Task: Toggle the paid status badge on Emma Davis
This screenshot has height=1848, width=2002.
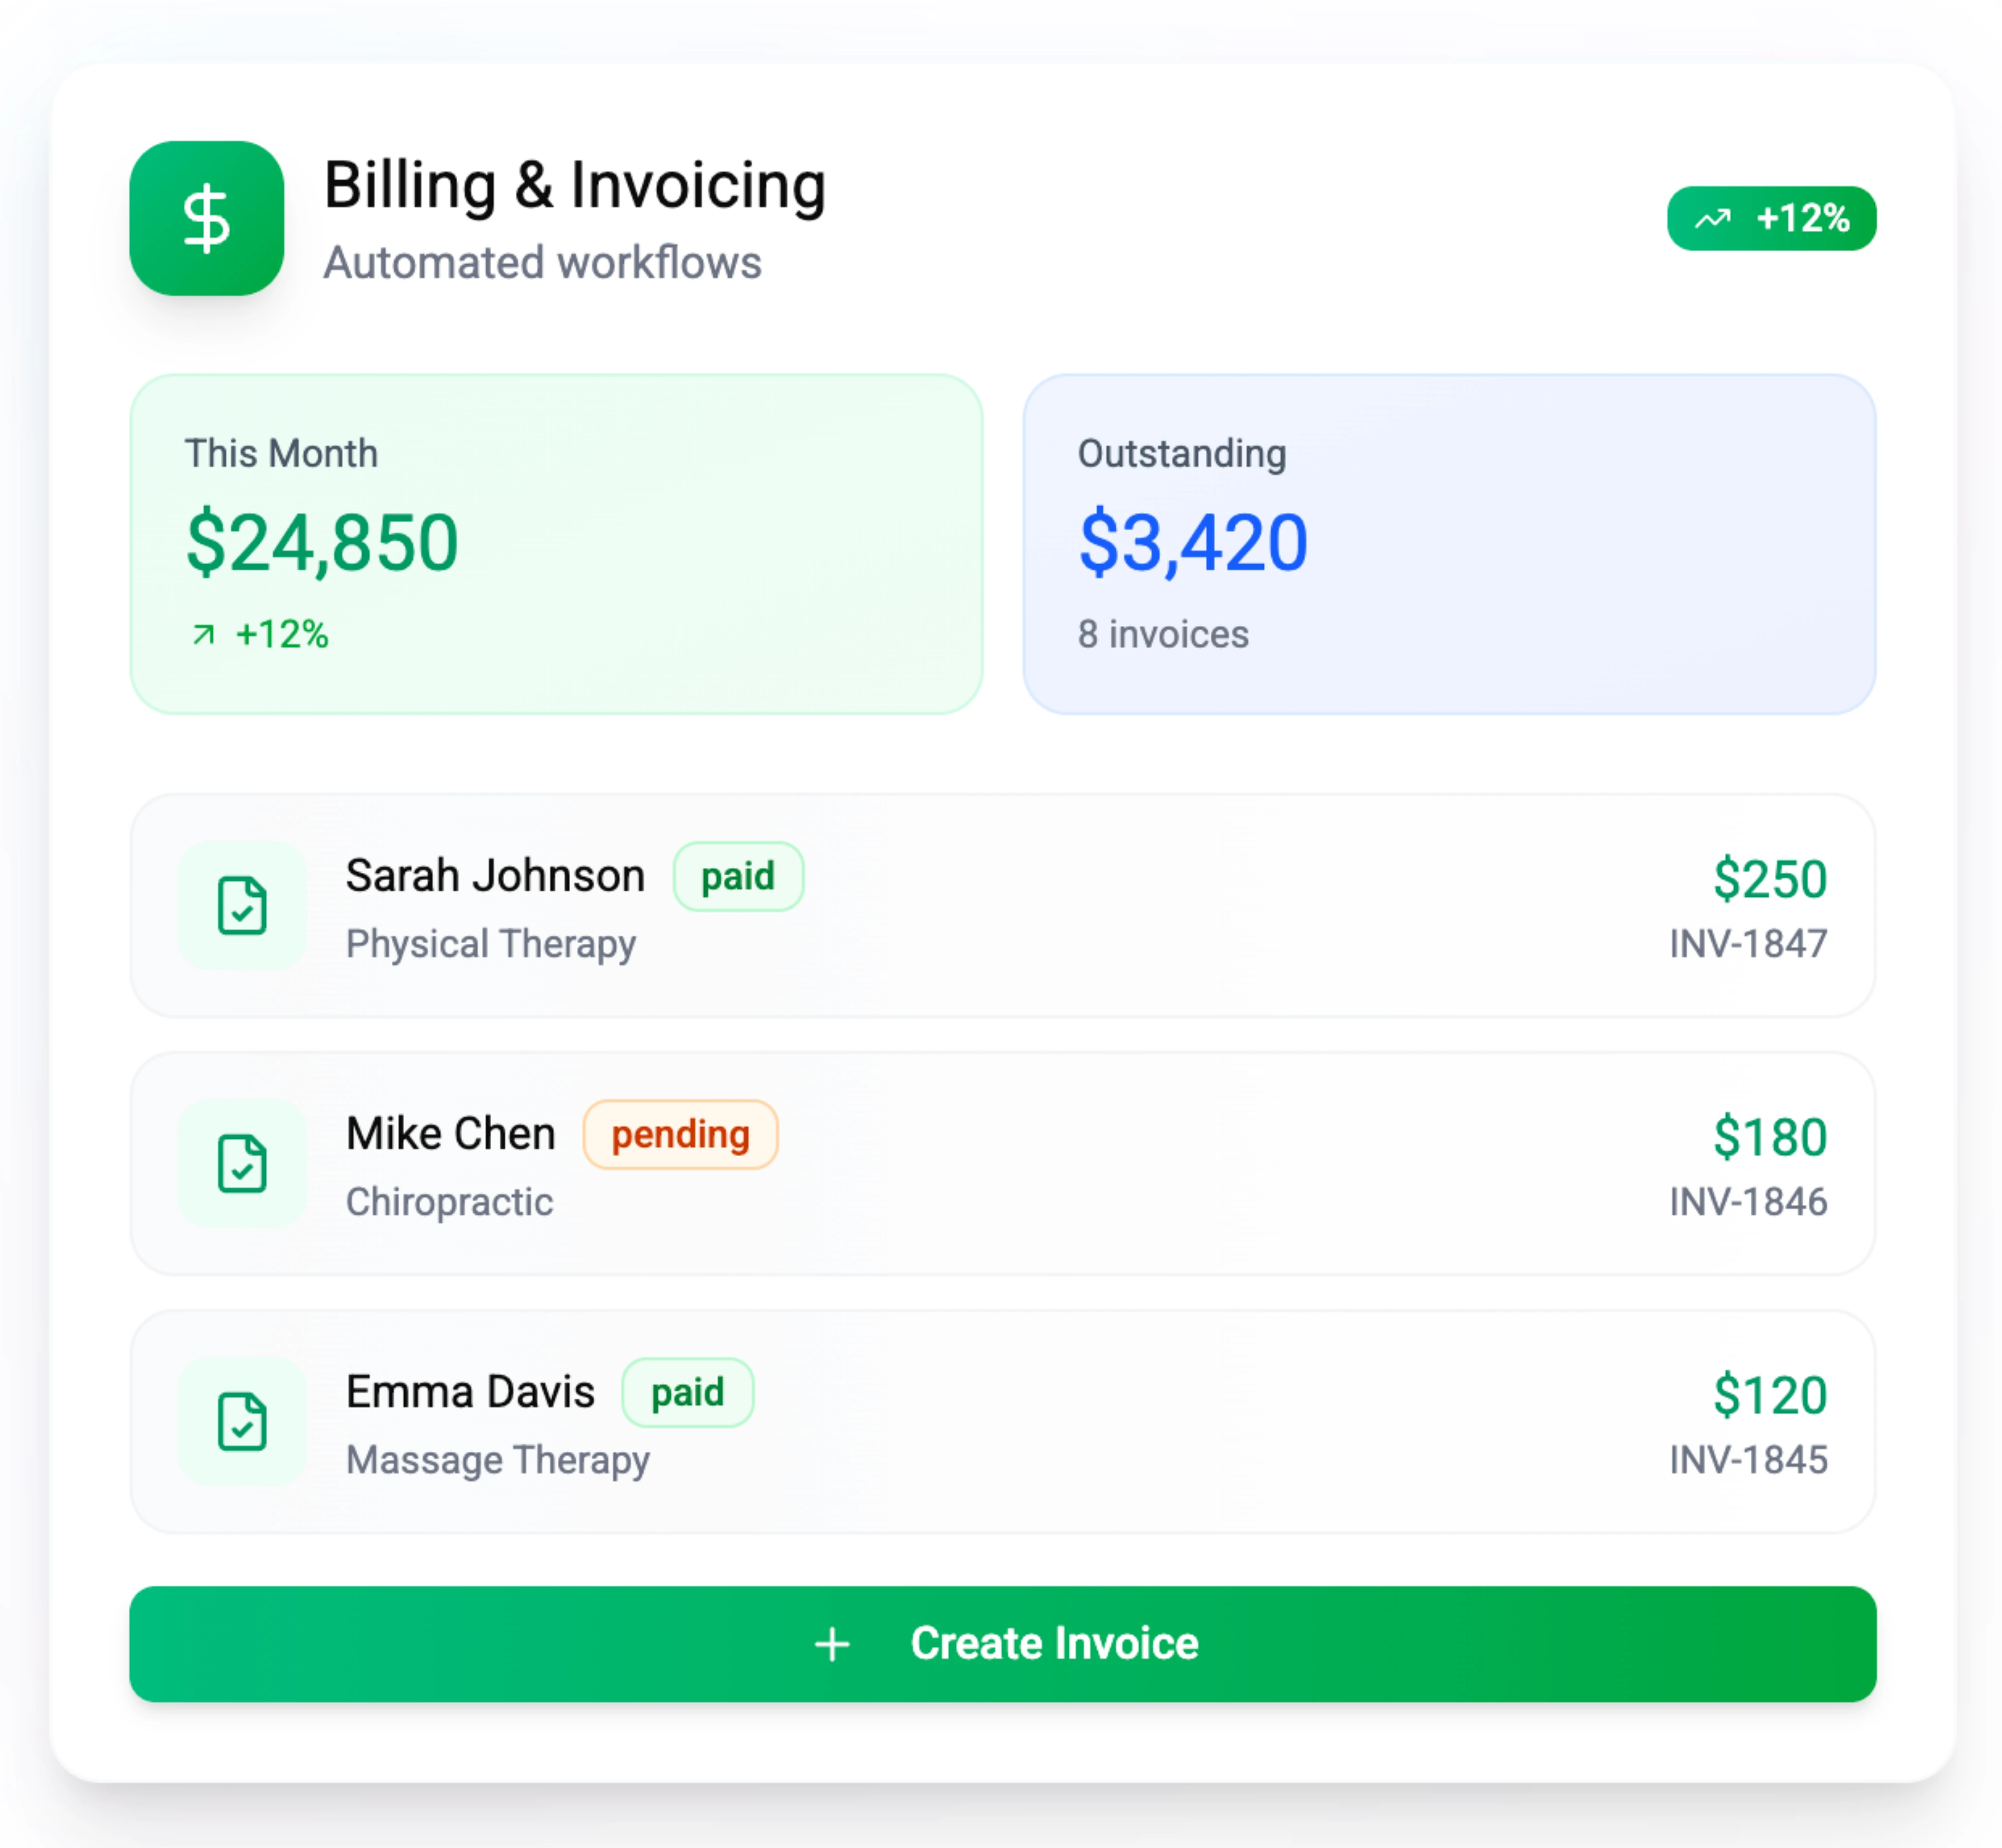Action: 687,1392
